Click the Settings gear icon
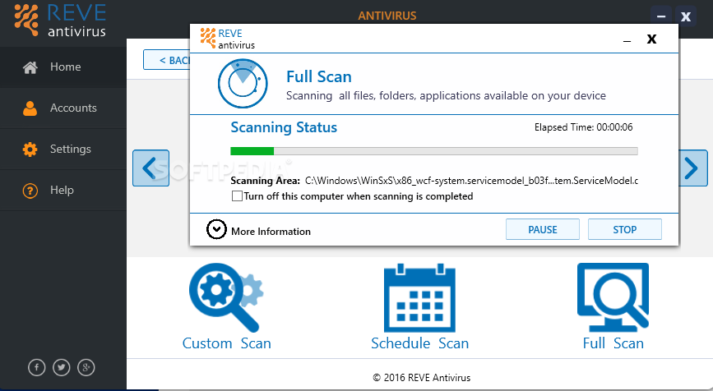Image resolution: width=713 pixels, height=391 pixels. pyautogui.click(x=30, y=149)
